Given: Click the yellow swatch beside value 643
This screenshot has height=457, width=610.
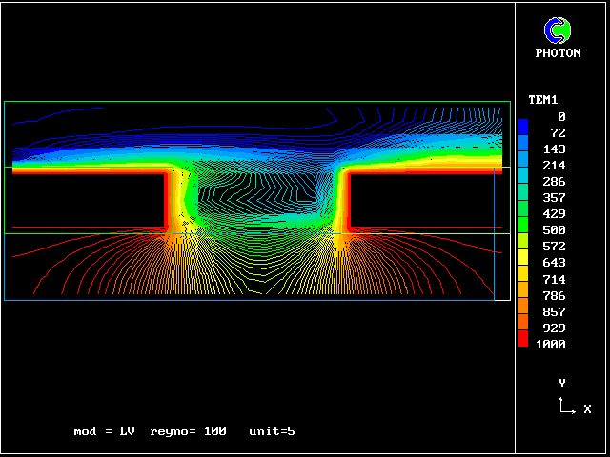Looking at the screenshot, I should (523, 260).
